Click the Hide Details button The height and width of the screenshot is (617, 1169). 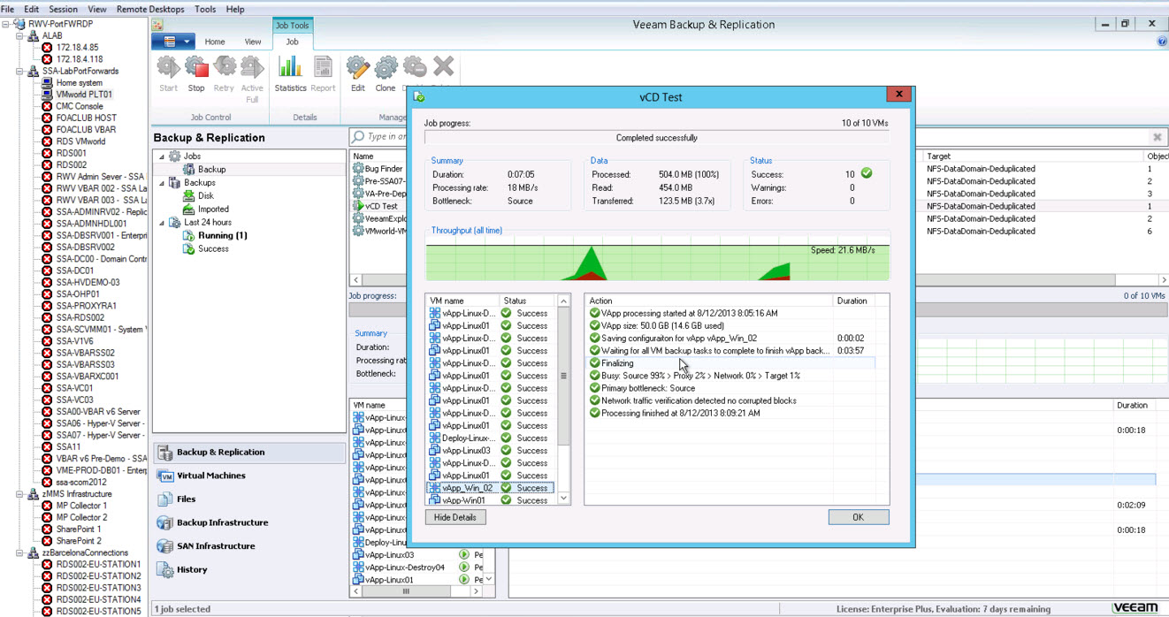455,517
